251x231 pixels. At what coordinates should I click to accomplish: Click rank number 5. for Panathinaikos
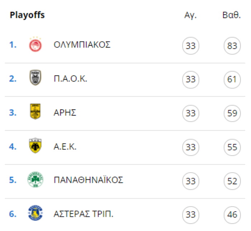[x=13, y=180]
